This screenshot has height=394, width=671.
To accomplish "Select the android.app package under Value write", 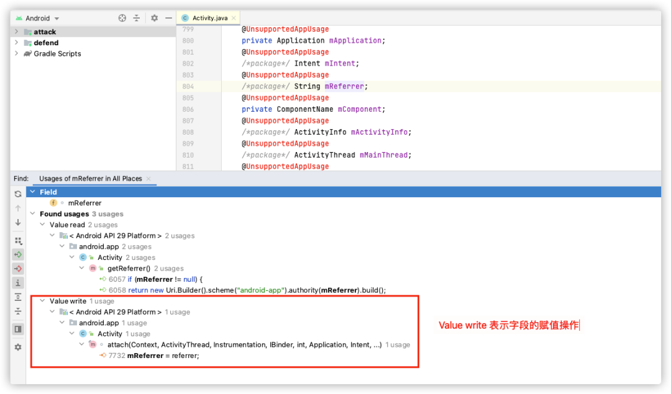I will click(99, 323).
